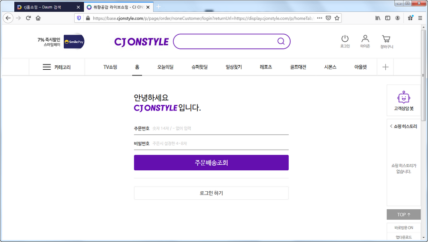Collapse the 쇼핑 히스토리 panel
The height and width of the screenshot is (242, 428).
[404, 126]
